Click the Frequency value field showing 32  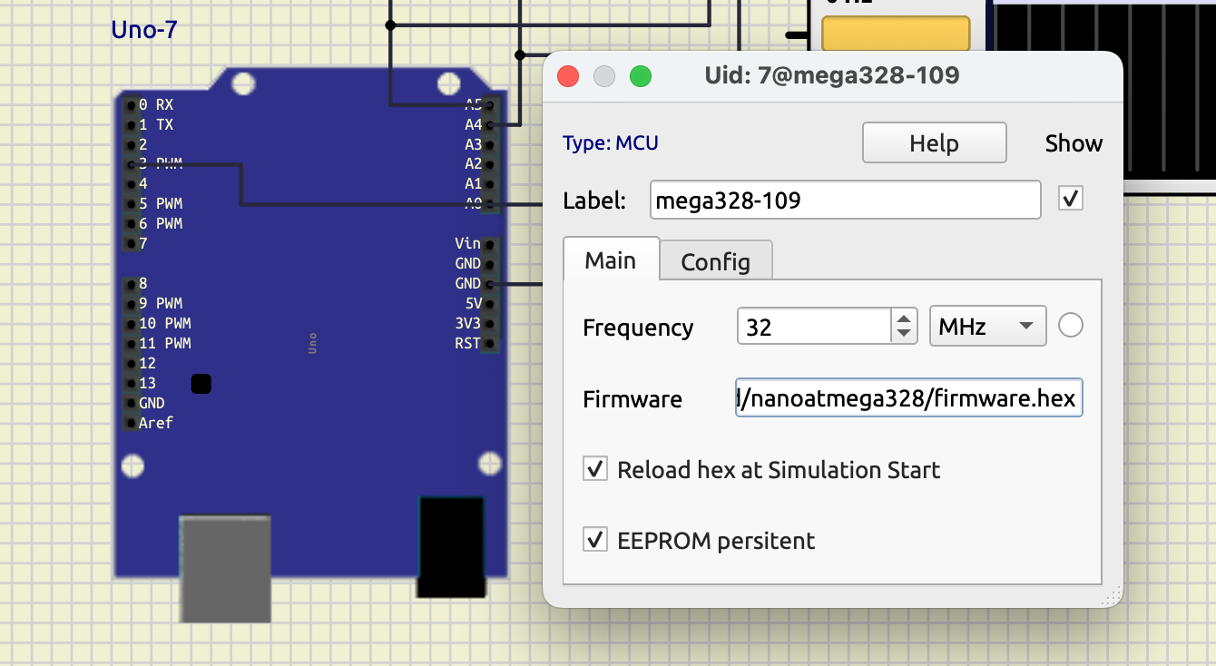pos(815,327)
